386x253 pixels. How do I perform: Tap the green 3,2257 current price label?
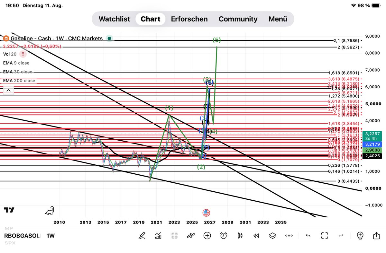372,135
